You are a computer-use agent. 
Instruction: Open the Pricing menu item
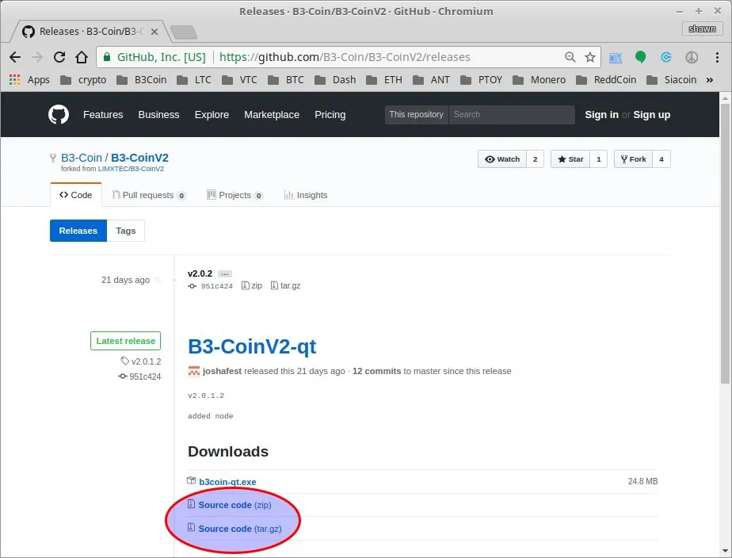pyautogui.click(x=330, y=114)
